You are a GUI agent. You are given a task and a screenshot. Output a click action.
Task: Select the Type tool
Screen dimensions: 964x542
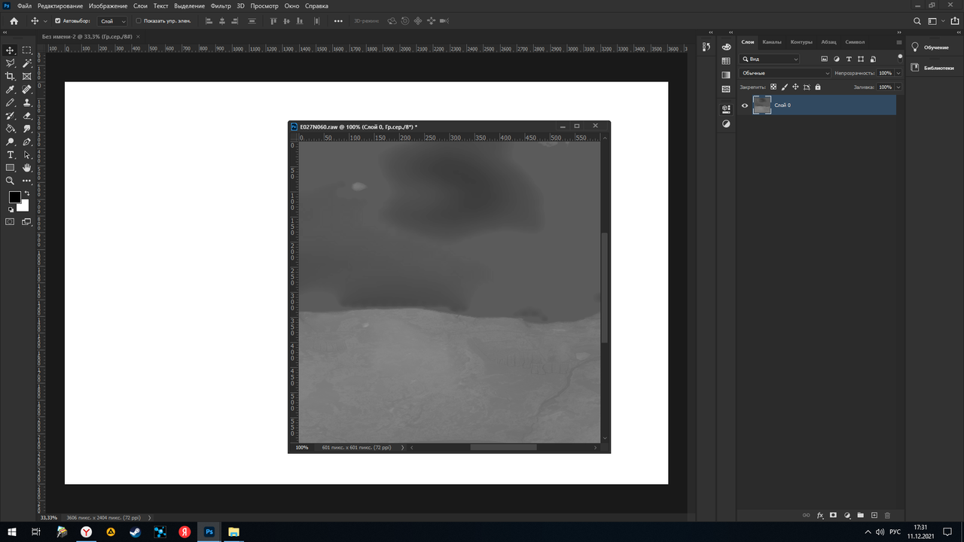[x=11, y=154]
